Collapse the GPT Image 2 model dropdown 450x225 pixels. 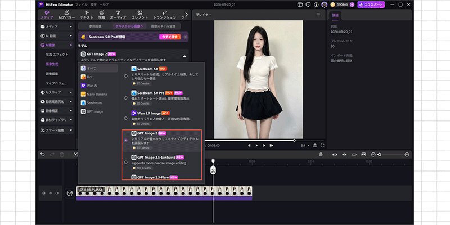click(x=184, y=56)
